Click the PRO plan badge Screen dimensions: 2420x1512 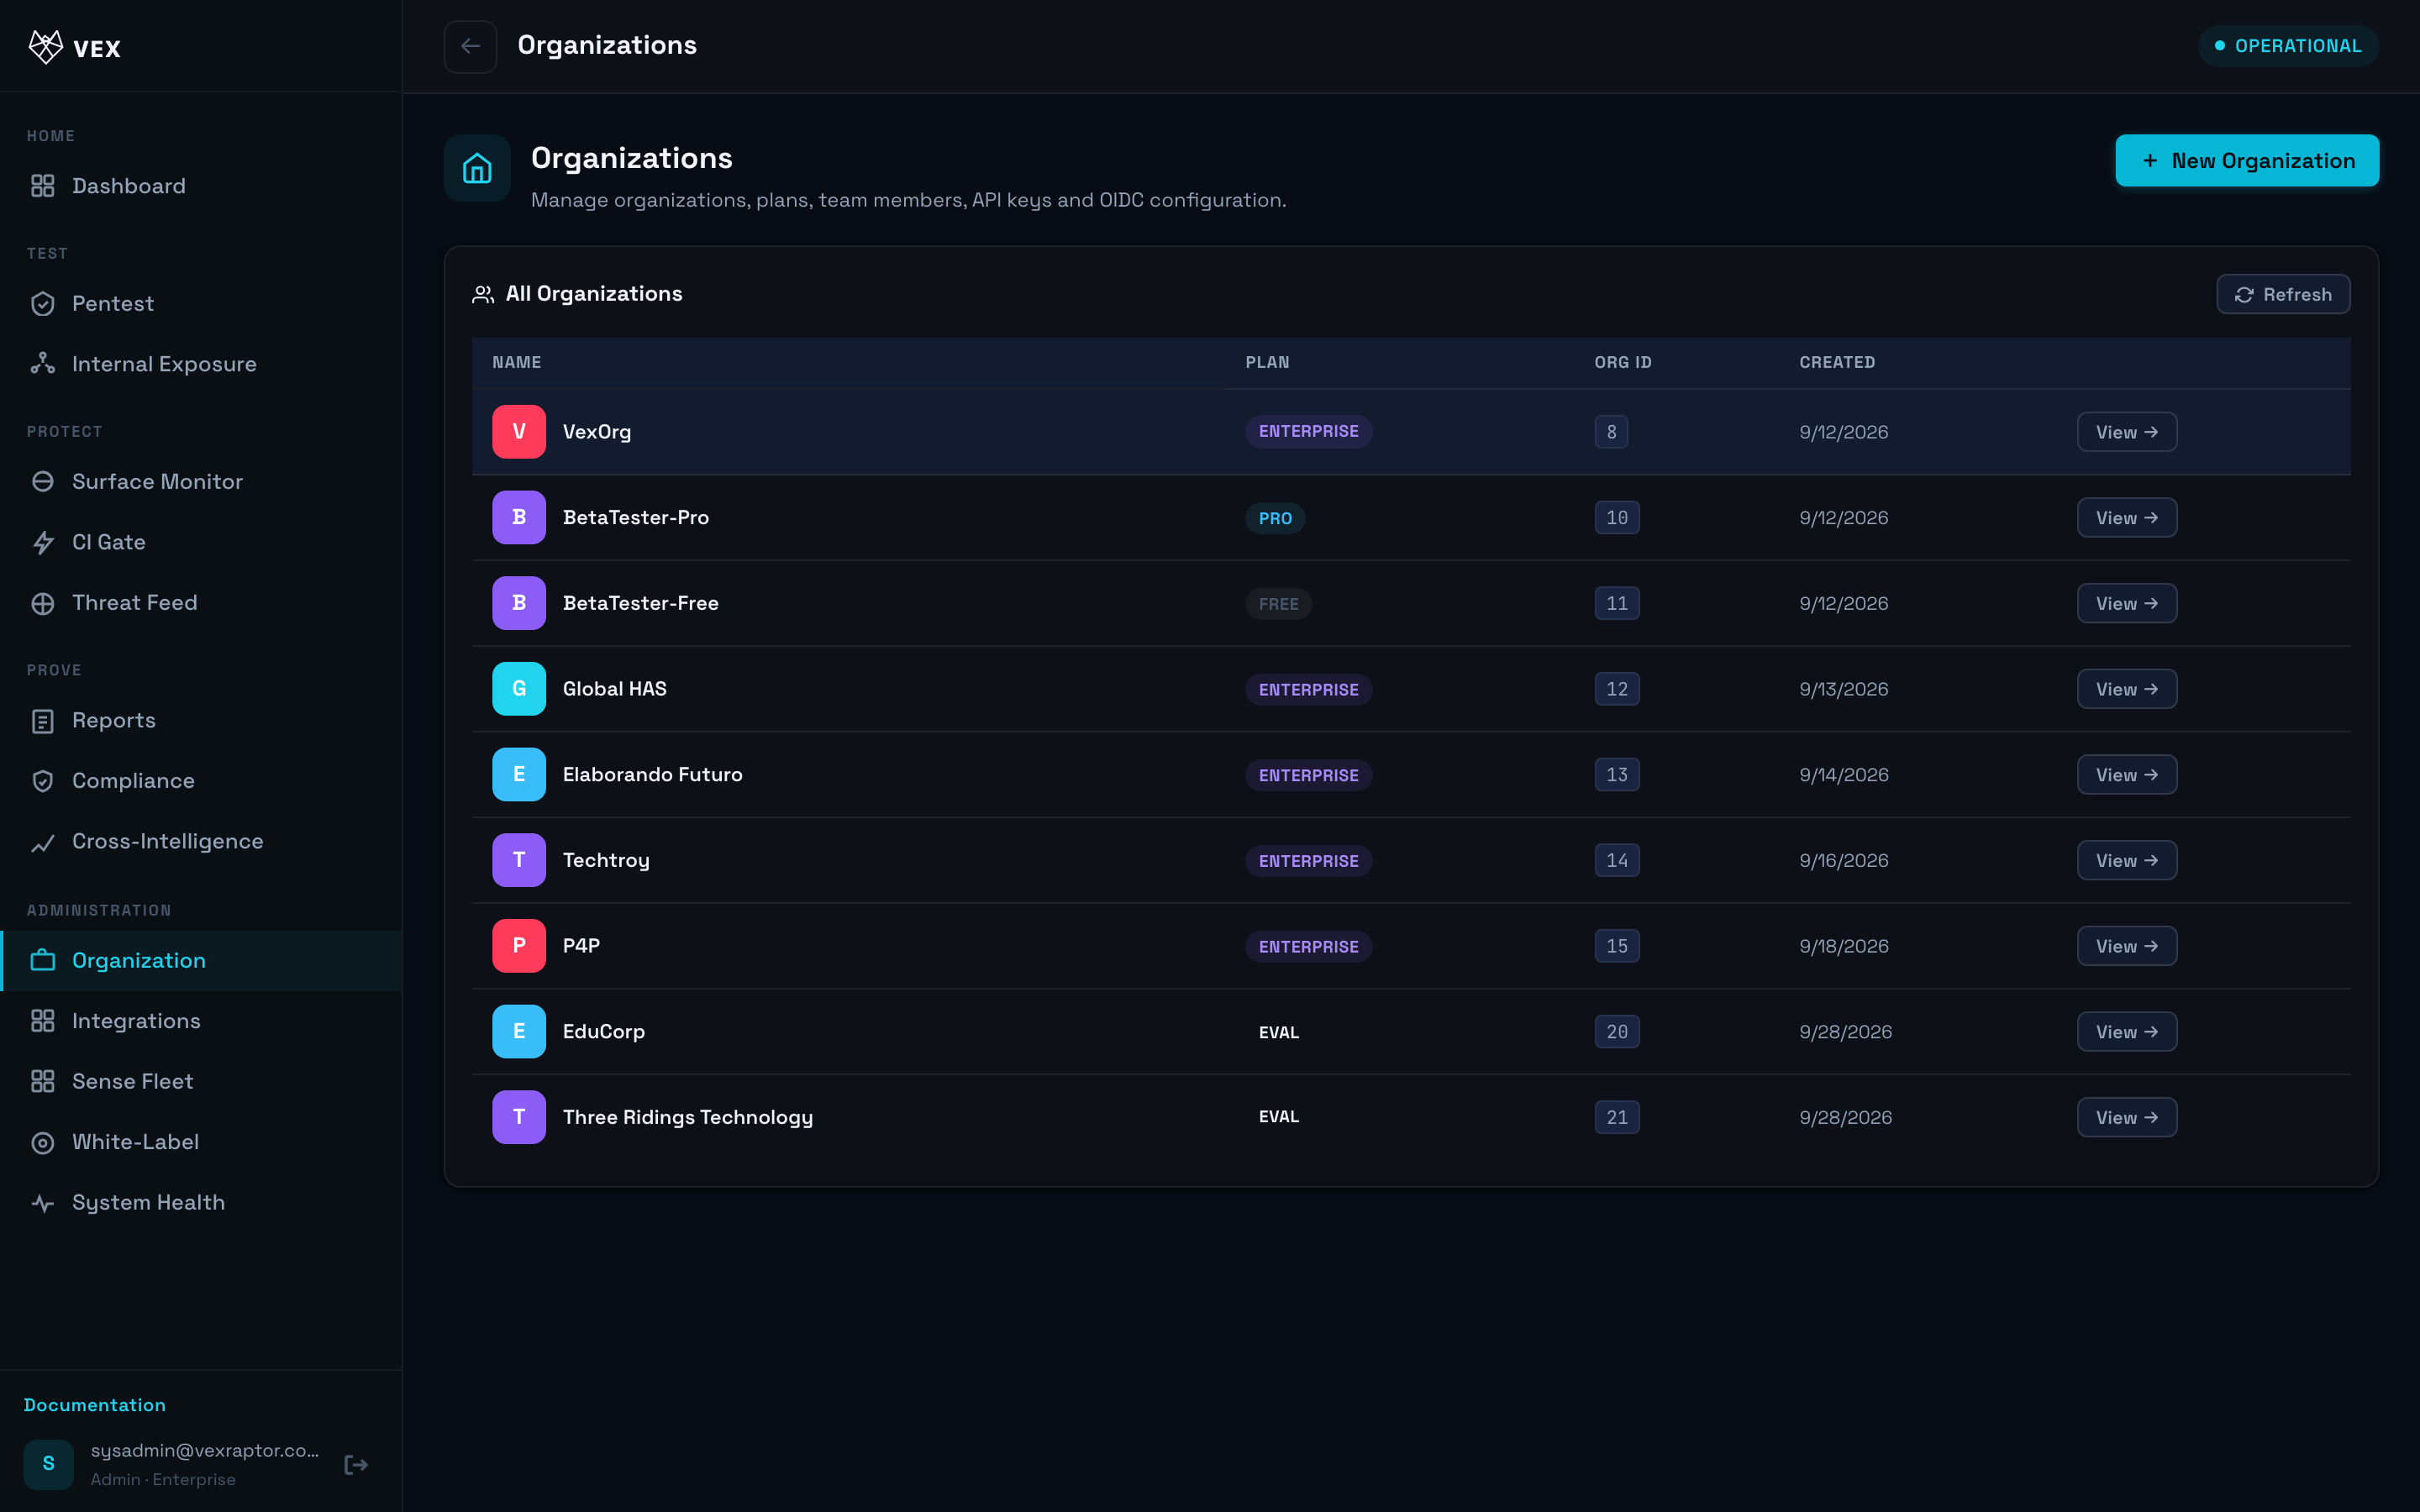point(1275,518)
